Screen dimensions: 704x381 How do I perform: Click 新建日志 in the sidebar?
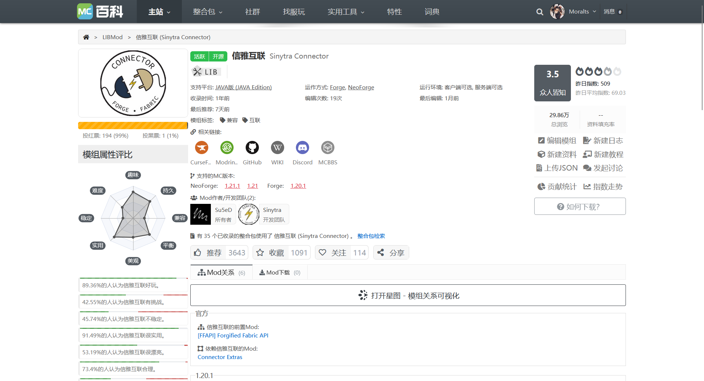click(603, 141)
